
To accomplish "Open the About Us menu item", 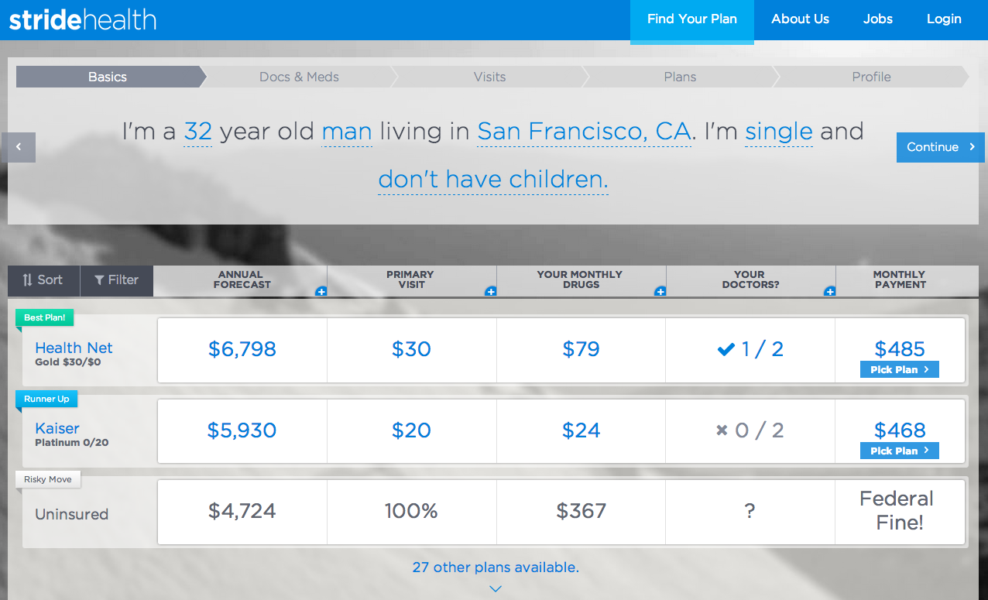I will [x=800, y=19].
